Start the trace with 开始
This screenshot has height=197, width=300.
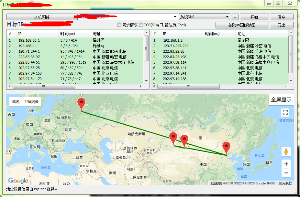tap(254, 17)
